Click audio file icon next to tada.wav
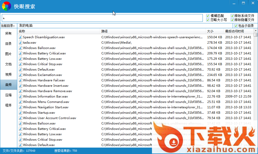The image size is (258, 154). coord(21,43)
